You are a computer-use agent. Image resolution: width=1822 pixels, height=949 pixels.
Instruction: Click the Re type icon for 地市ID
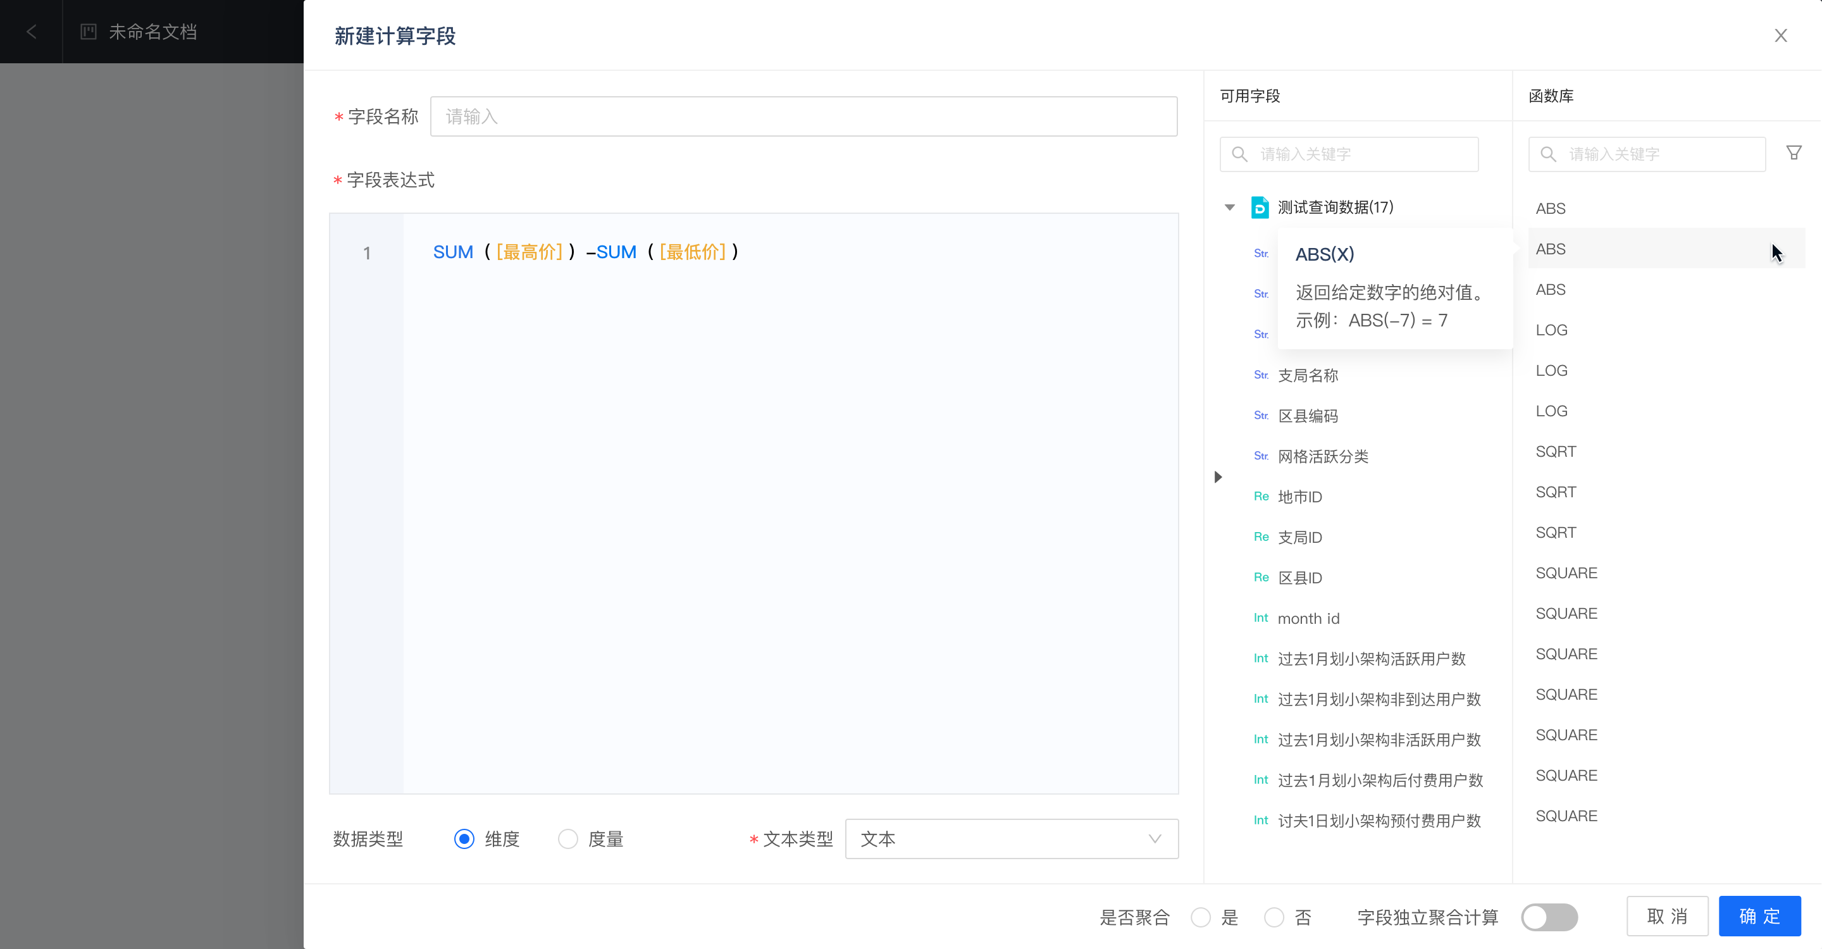click(x=1261, y=497)
